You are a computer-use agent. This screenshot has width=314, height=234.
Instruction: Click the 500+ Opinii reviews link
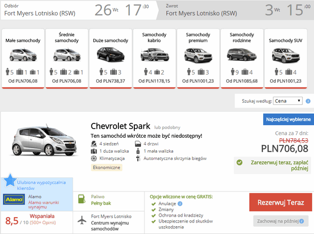[x=43, y=222]
